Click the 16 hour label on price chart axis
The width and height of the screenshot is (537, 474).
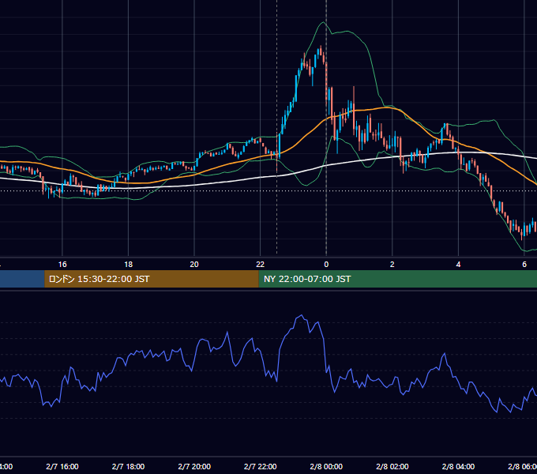[62, 265]
